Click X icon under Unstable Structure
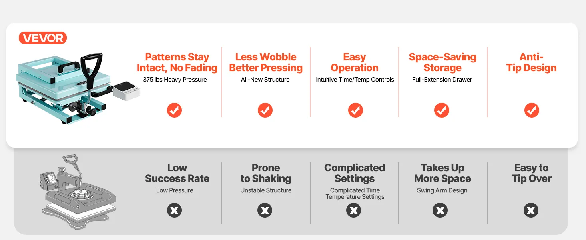Image resolution: width=586 pixels, height=240 pixels. 265,210
